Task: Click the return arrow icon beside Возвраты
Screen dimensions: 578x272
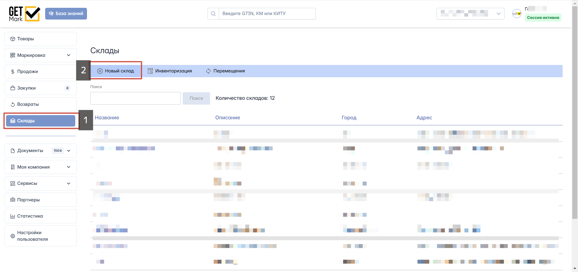Action: [x=13, y=104]
